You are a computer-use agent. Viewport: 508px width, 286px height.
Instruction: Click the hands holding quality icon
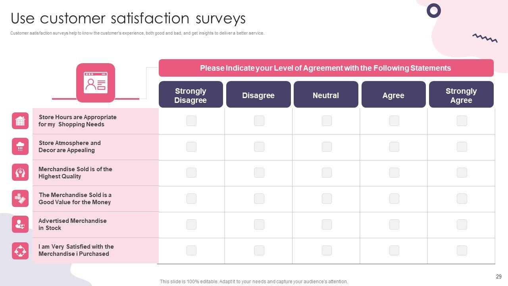click(20, 172)
